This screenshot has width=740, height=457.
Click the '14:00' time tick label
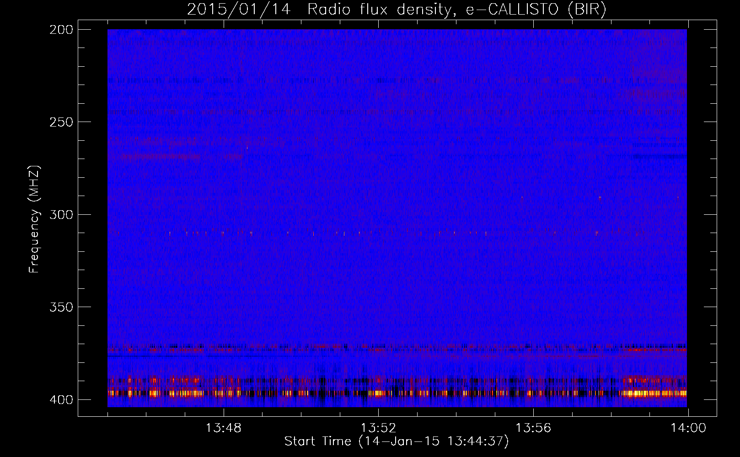[x=688, y=428]
